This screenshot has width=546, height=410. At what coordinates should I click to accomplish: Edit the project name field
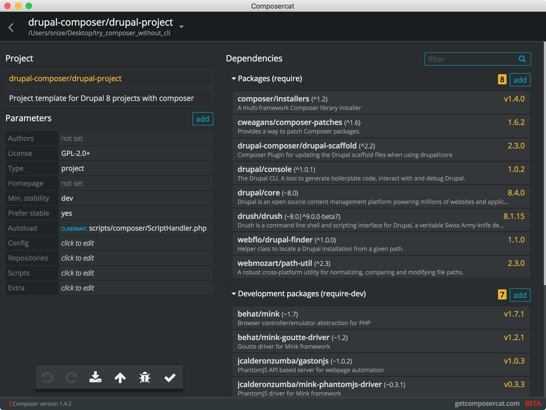pos(109,78)
